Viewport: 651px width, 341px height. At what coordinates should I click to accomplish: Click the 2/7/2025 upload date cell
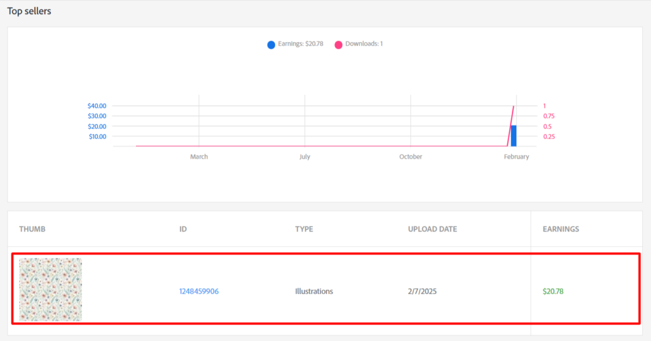422,291
